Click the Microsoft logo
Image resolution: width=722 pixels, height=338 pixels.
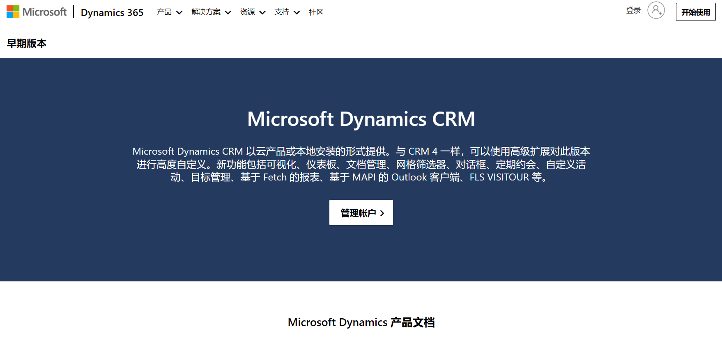click(37, 12)
